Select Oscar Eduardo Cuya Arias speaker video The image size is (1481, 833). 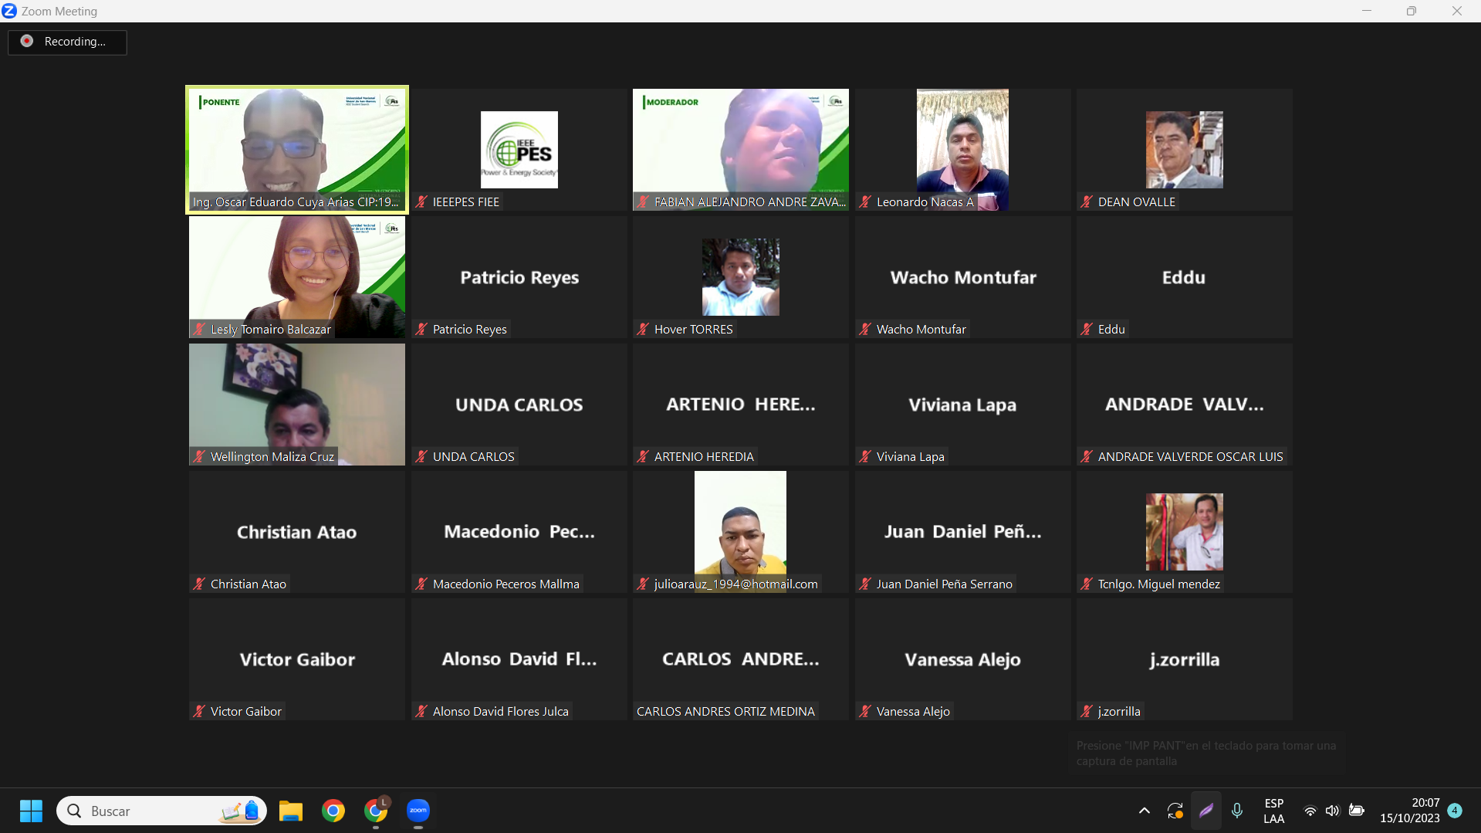297,150
